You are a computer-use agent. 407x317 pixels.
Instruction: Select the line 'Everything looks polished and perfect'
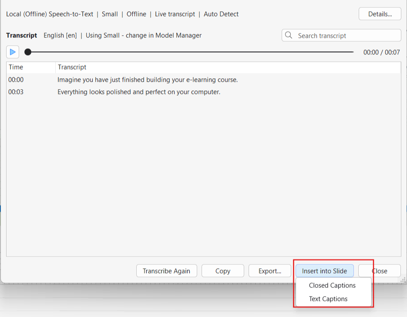click(x=139, y=92)
